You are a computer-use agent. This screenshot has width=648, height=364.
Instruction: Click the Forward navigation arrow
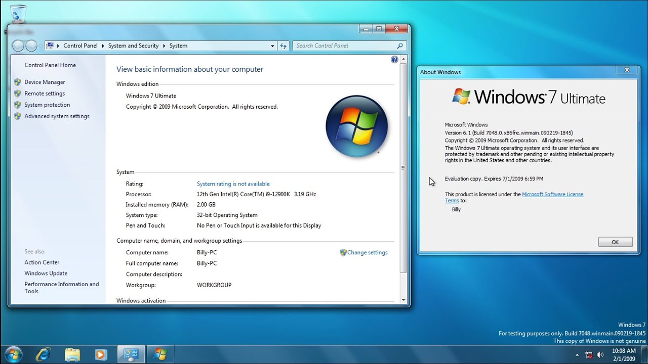(x=31, y=45)
